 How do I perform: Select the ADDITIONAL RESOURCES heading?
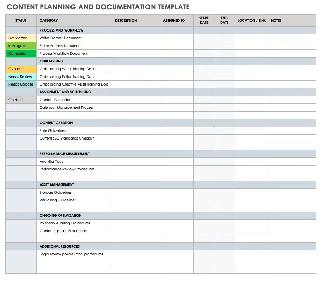click(x=60, y=246)
